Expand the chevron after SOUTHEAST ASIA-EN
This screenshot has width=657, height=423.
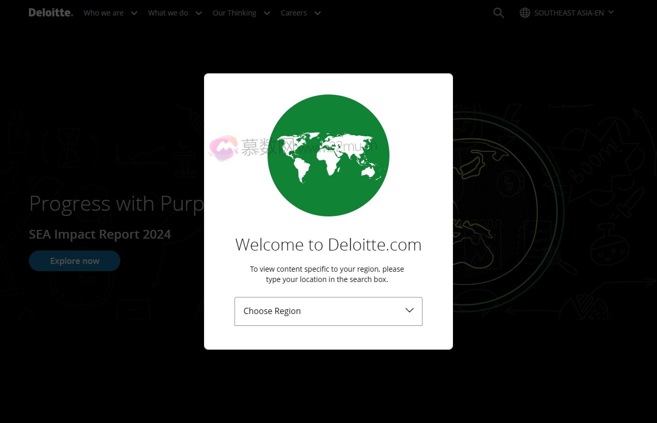coord(611,12)
